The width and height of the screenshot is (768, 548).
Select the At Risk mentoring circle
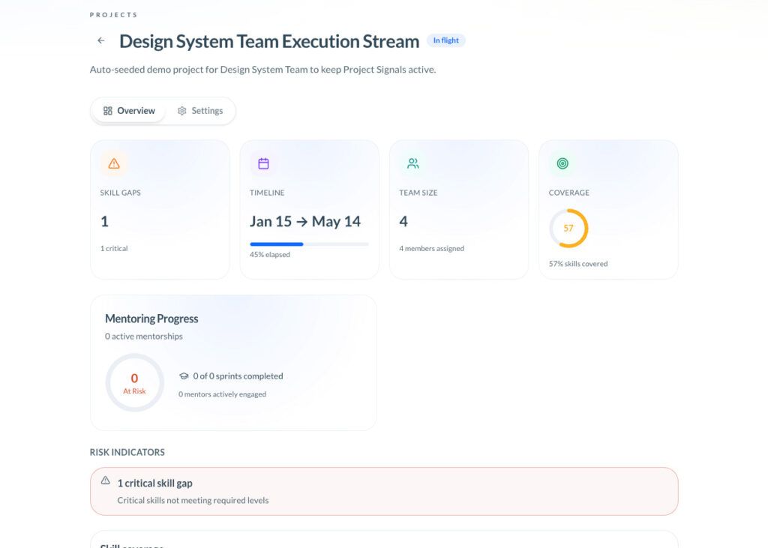click(134, 382)
